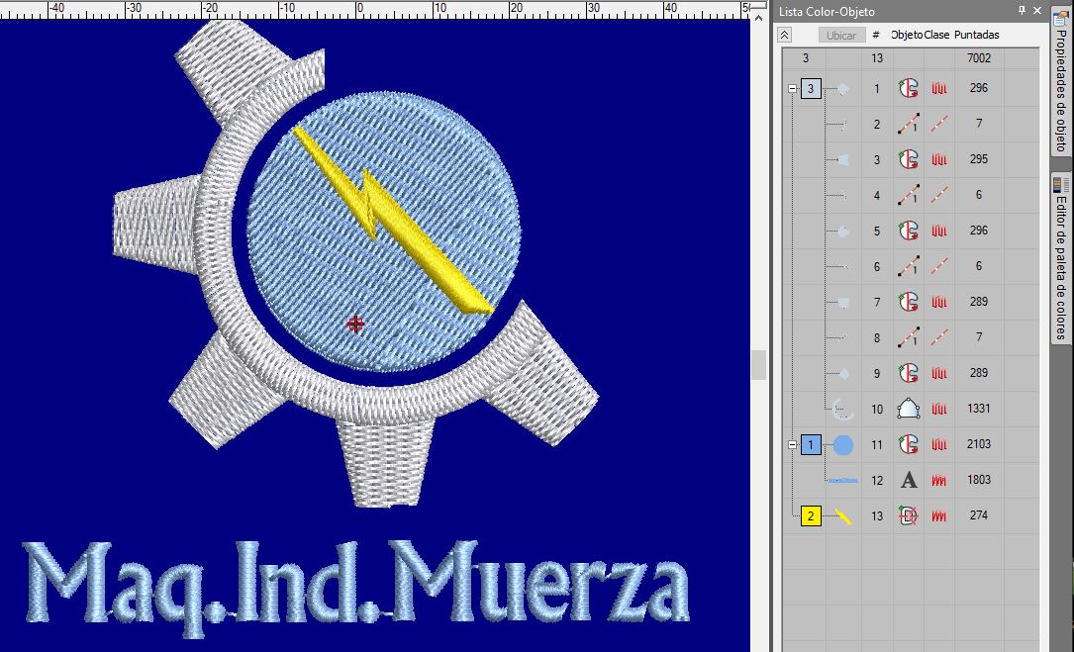This screenshot has height=652, width=1074.
Task: Select the blue circle thumbnail in row 11
Action: (842, 445)
